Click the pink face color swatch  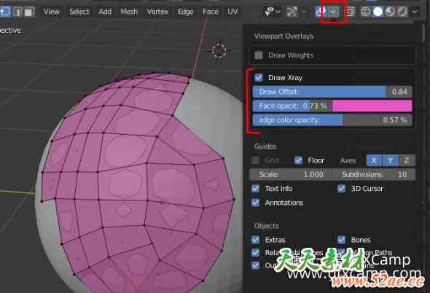[372, 106]
